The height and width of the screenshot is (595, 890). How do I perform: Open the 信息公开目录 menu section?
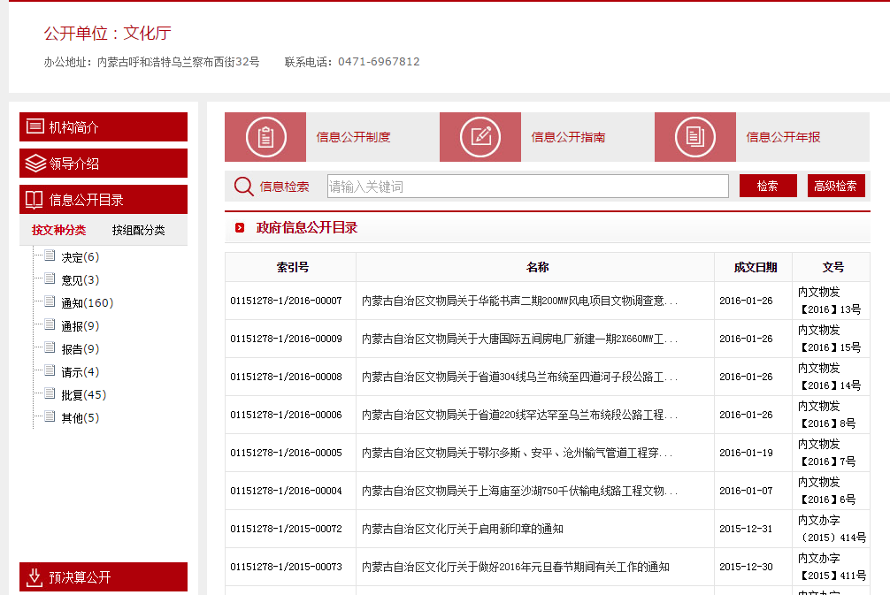[x=104, y=200]
